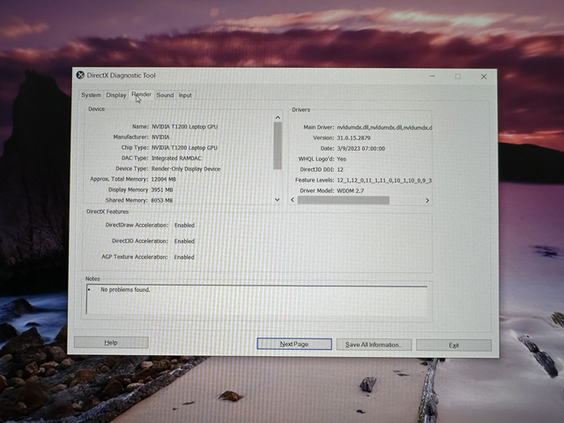Image resolution: width=564 pixels, height=423 pixels.
Task: Click shared memory value '8053 MB'
Action: coord(162,200)
